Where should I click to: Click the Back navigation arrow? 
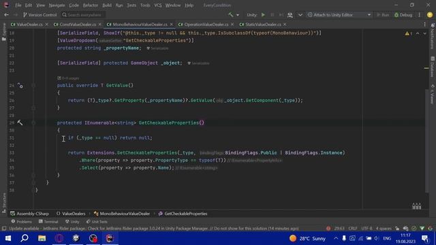[x=6, y=15]
